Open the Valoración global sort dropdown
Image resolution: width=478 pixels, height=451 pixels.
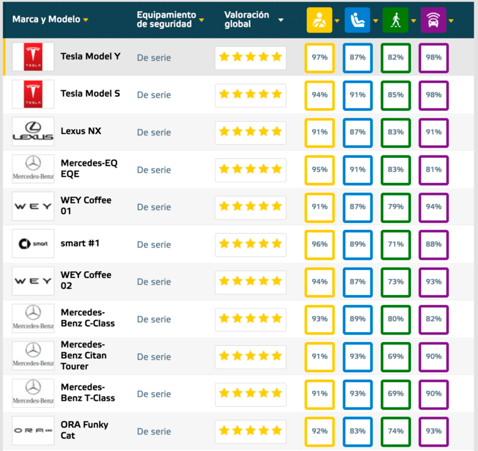[x=281, y=20]
